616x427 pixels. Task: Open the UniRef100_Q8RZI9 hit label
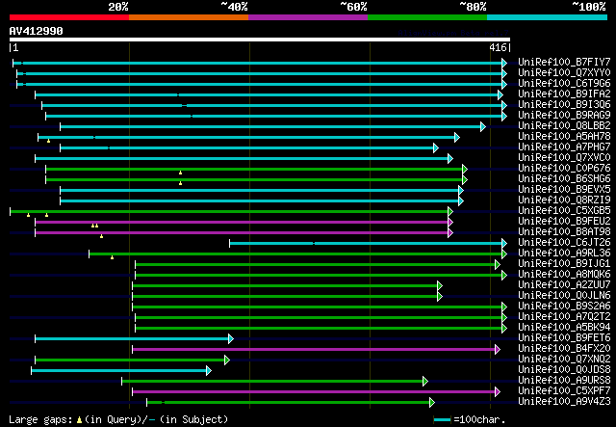(x=564, y=200)
